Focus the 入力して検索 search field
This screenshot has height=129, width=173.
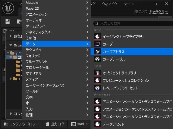click(x=133, y=23)
